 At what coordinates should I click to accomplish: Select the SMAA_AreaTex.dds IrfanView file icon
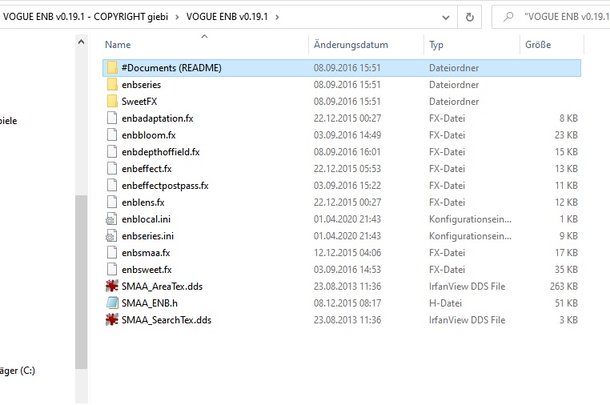click(x=112, y=287)
